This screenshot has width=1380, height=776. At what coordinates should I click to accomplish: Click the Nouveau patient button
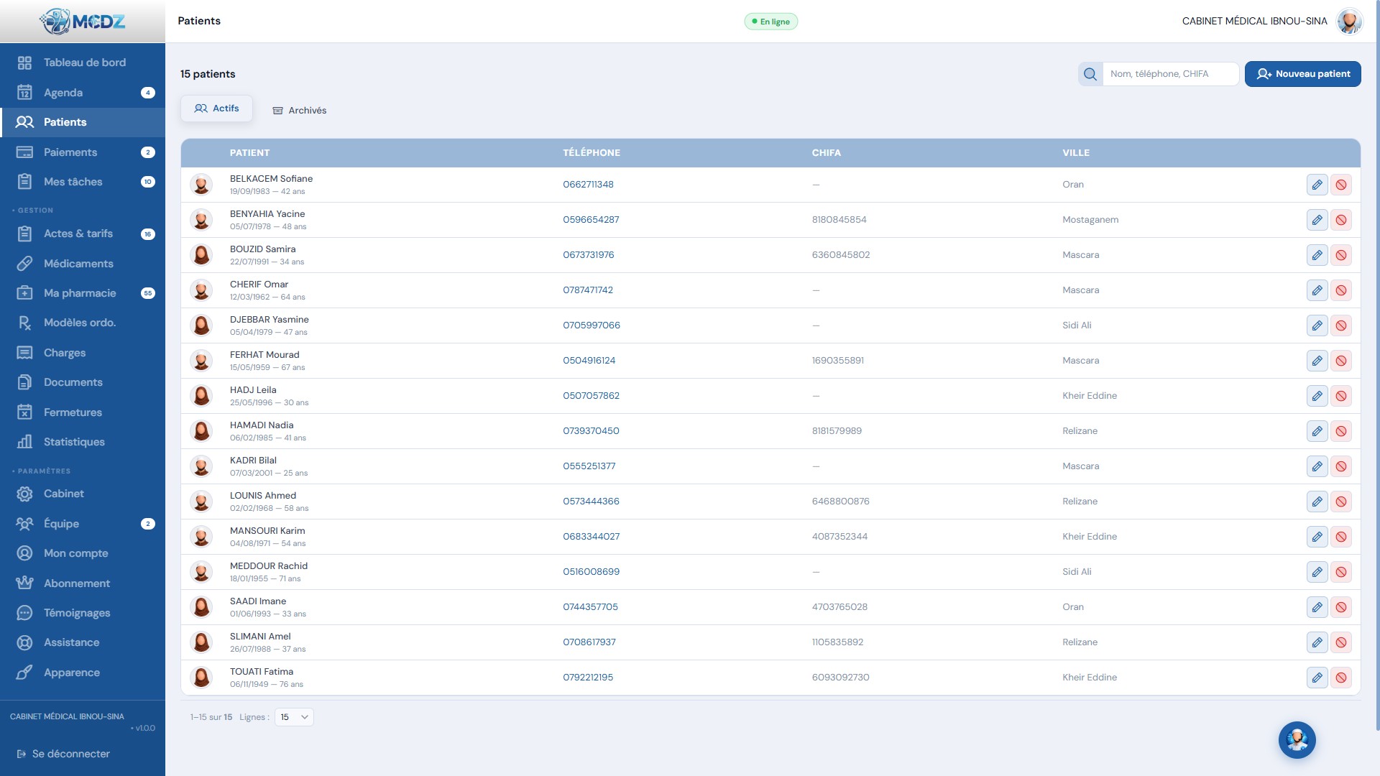tap(1302, 74)
